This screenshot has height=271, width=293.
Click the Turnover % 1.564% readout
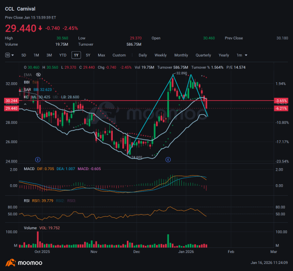(207, 67)
